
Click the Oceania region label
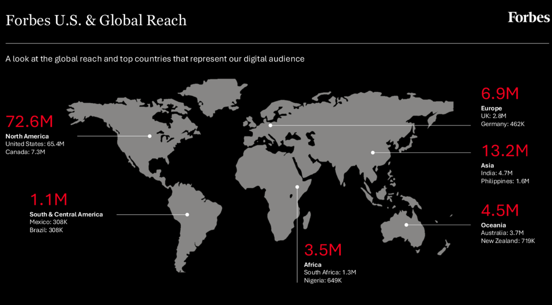coord(493,225)
